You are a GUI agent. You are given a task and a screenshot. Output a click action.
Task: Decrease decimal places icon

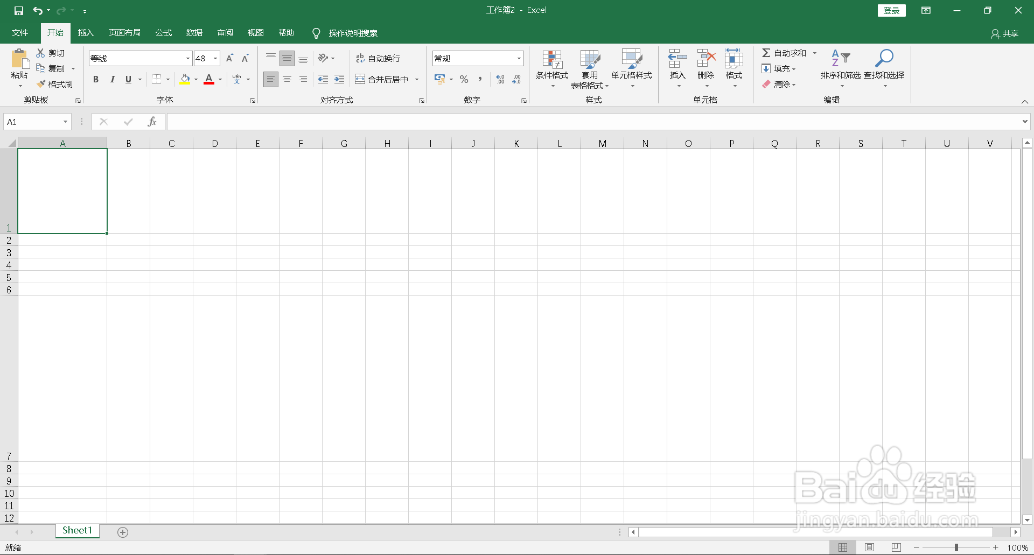516,79
